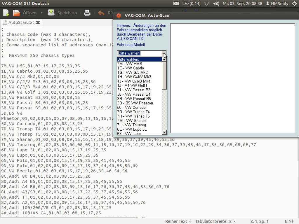Open the mail indicator in top bar
The image size is (299, 224).
(x=176, y=3)
